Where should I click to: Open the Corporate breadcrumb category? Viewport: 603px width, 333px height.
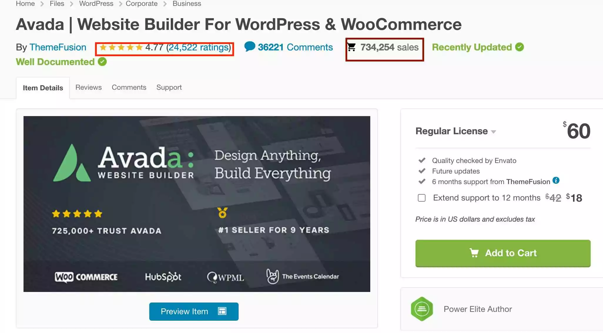[142, 4]
